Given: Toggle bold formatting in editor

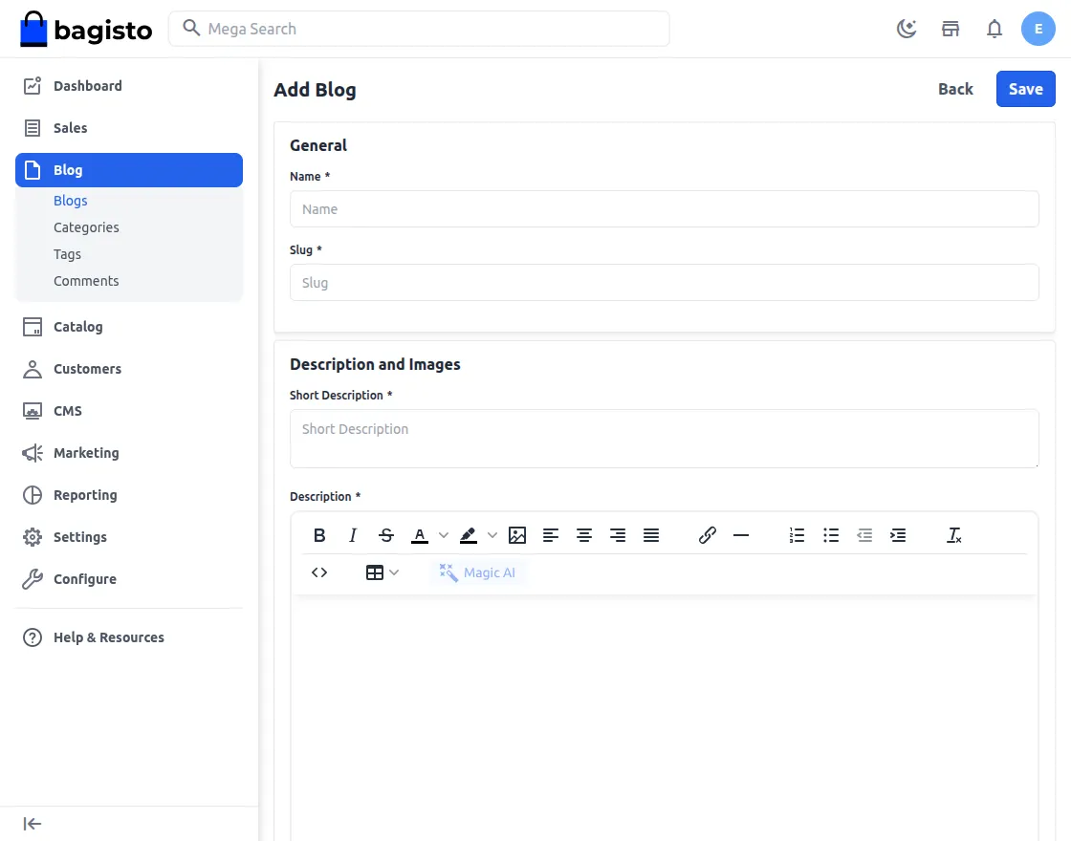Looking at the screenshot, I should coord(319,535).
